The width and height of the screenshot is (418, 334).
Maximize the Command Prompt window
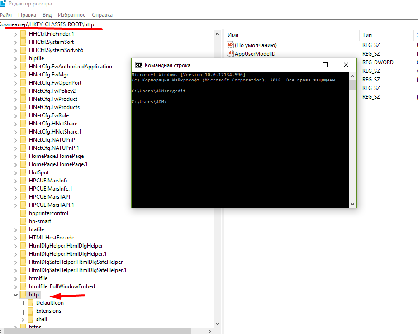pos(325,65)
